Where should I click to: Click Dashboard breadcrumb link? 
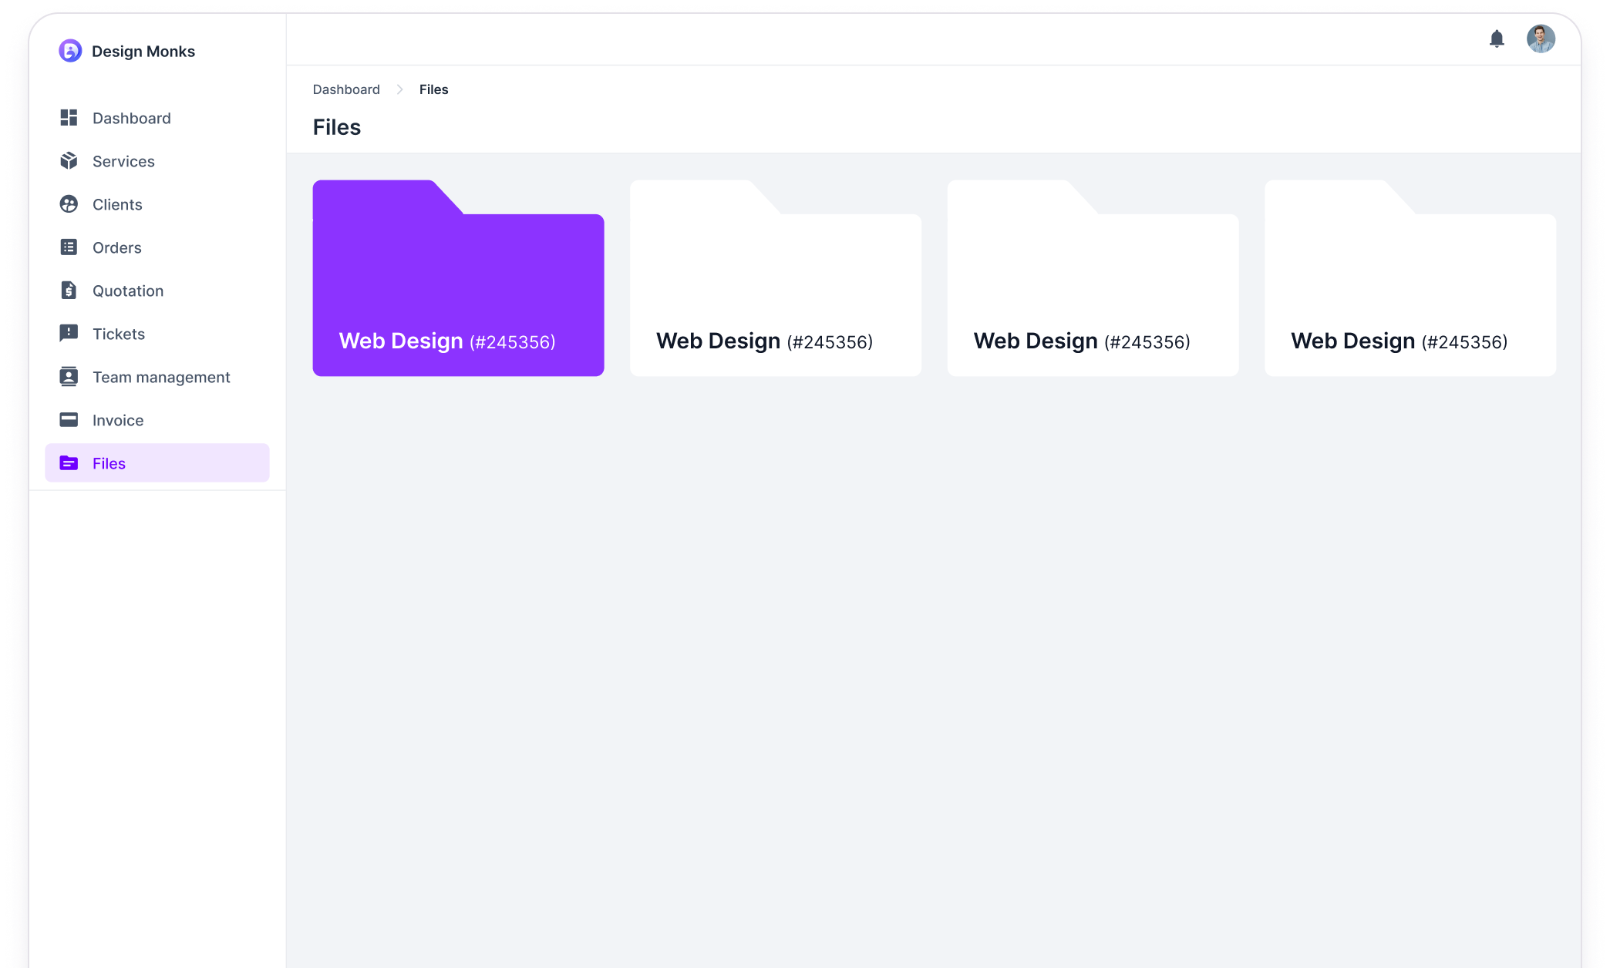tap(346, 89)
